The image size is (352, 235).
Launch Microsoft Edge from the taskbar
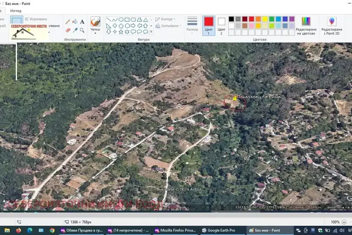click(29, 230)
